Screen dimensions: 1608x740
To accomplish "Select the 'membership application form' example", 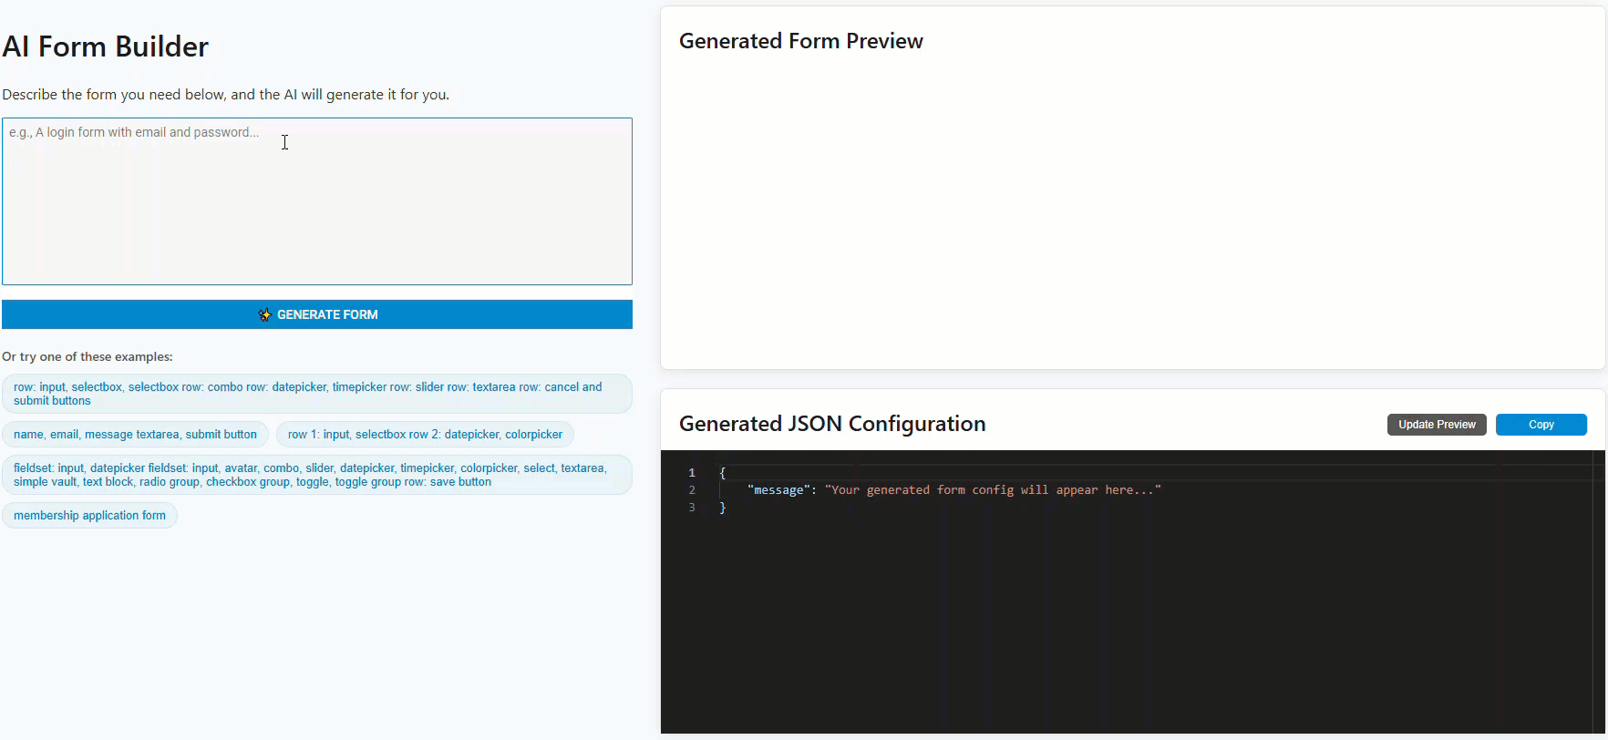I will [89, 516].
